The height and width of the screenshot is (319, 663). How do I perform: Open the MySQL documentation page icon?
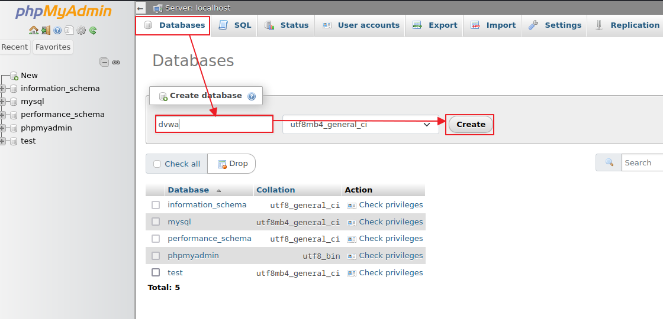click(69, 30)
